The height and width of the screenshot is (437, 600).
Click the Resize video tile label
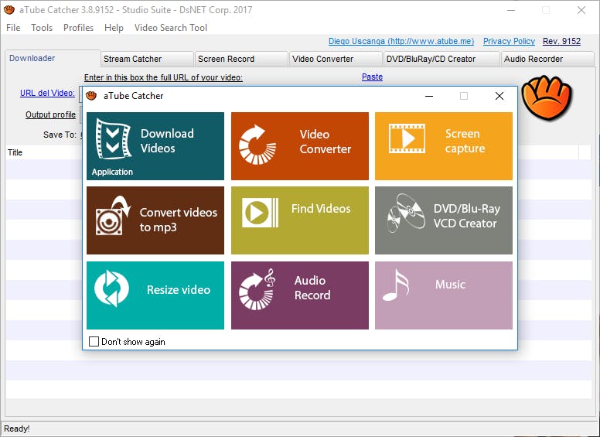(x=179, y=289)
